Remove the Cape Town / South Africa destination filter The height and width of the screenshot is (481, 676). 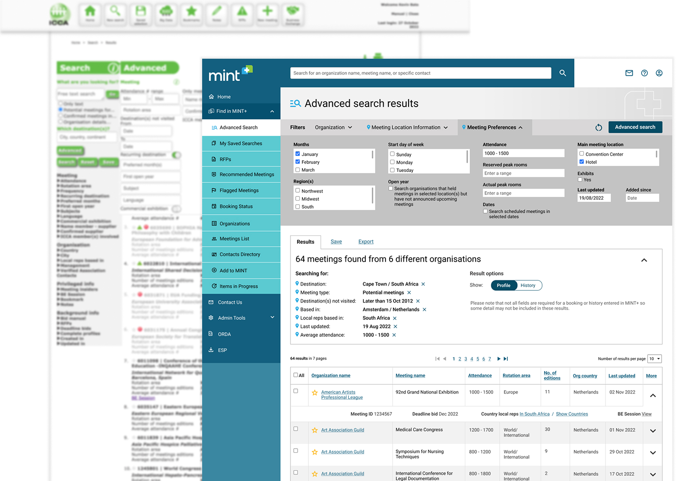[x=423, y=284]
